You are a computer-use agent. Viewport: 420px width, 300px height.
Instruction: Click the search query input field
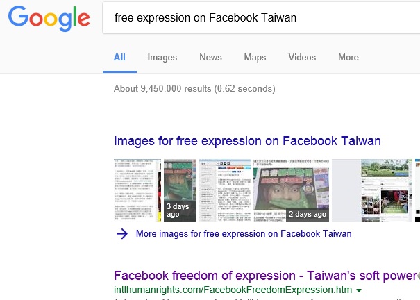(261, 17)
